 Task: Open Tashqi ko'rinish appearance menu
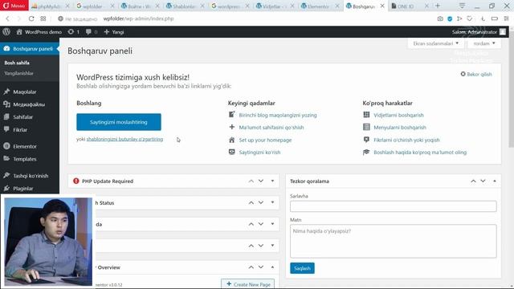pos(30,176)
